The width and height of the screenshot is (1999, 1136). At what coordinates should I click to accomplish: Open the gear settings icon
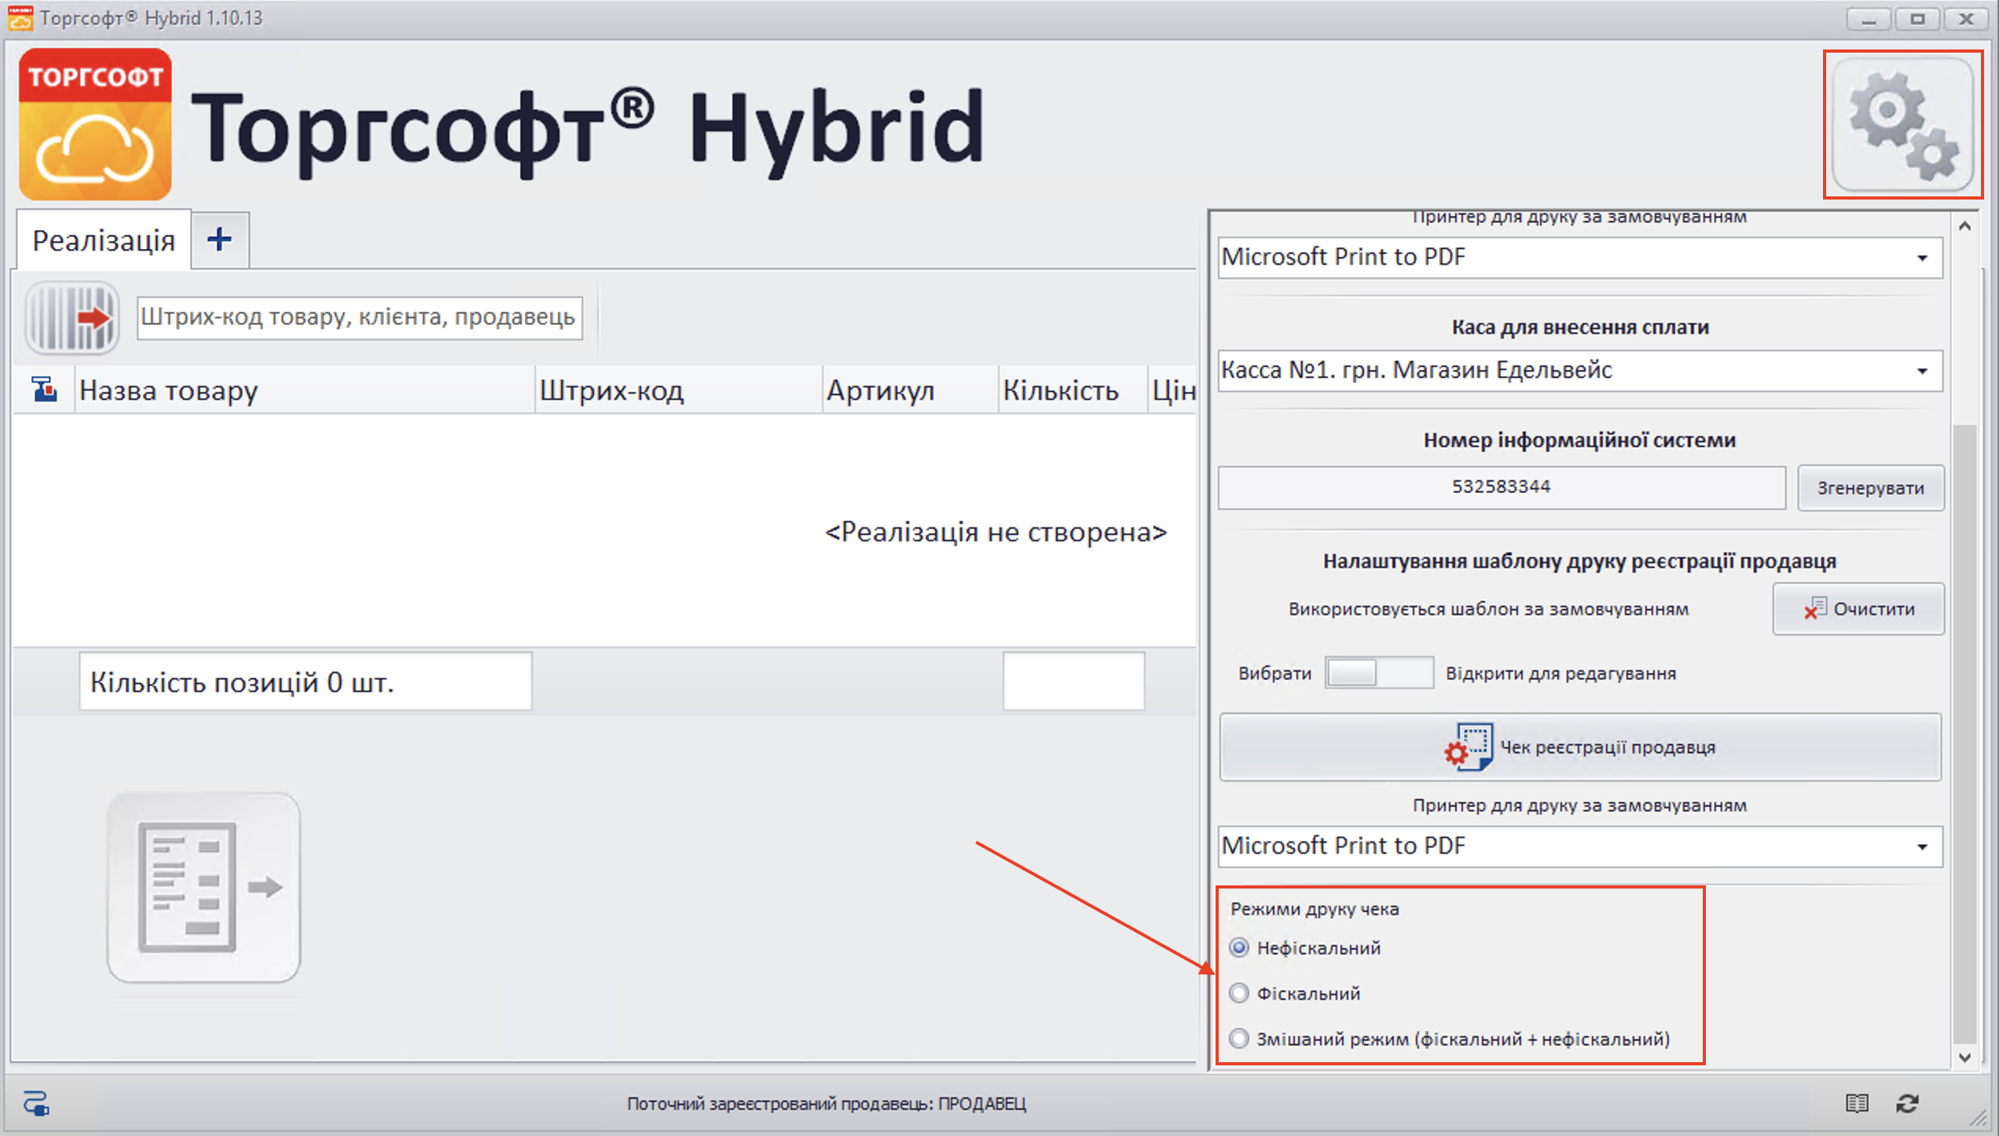coord(1902,126)
